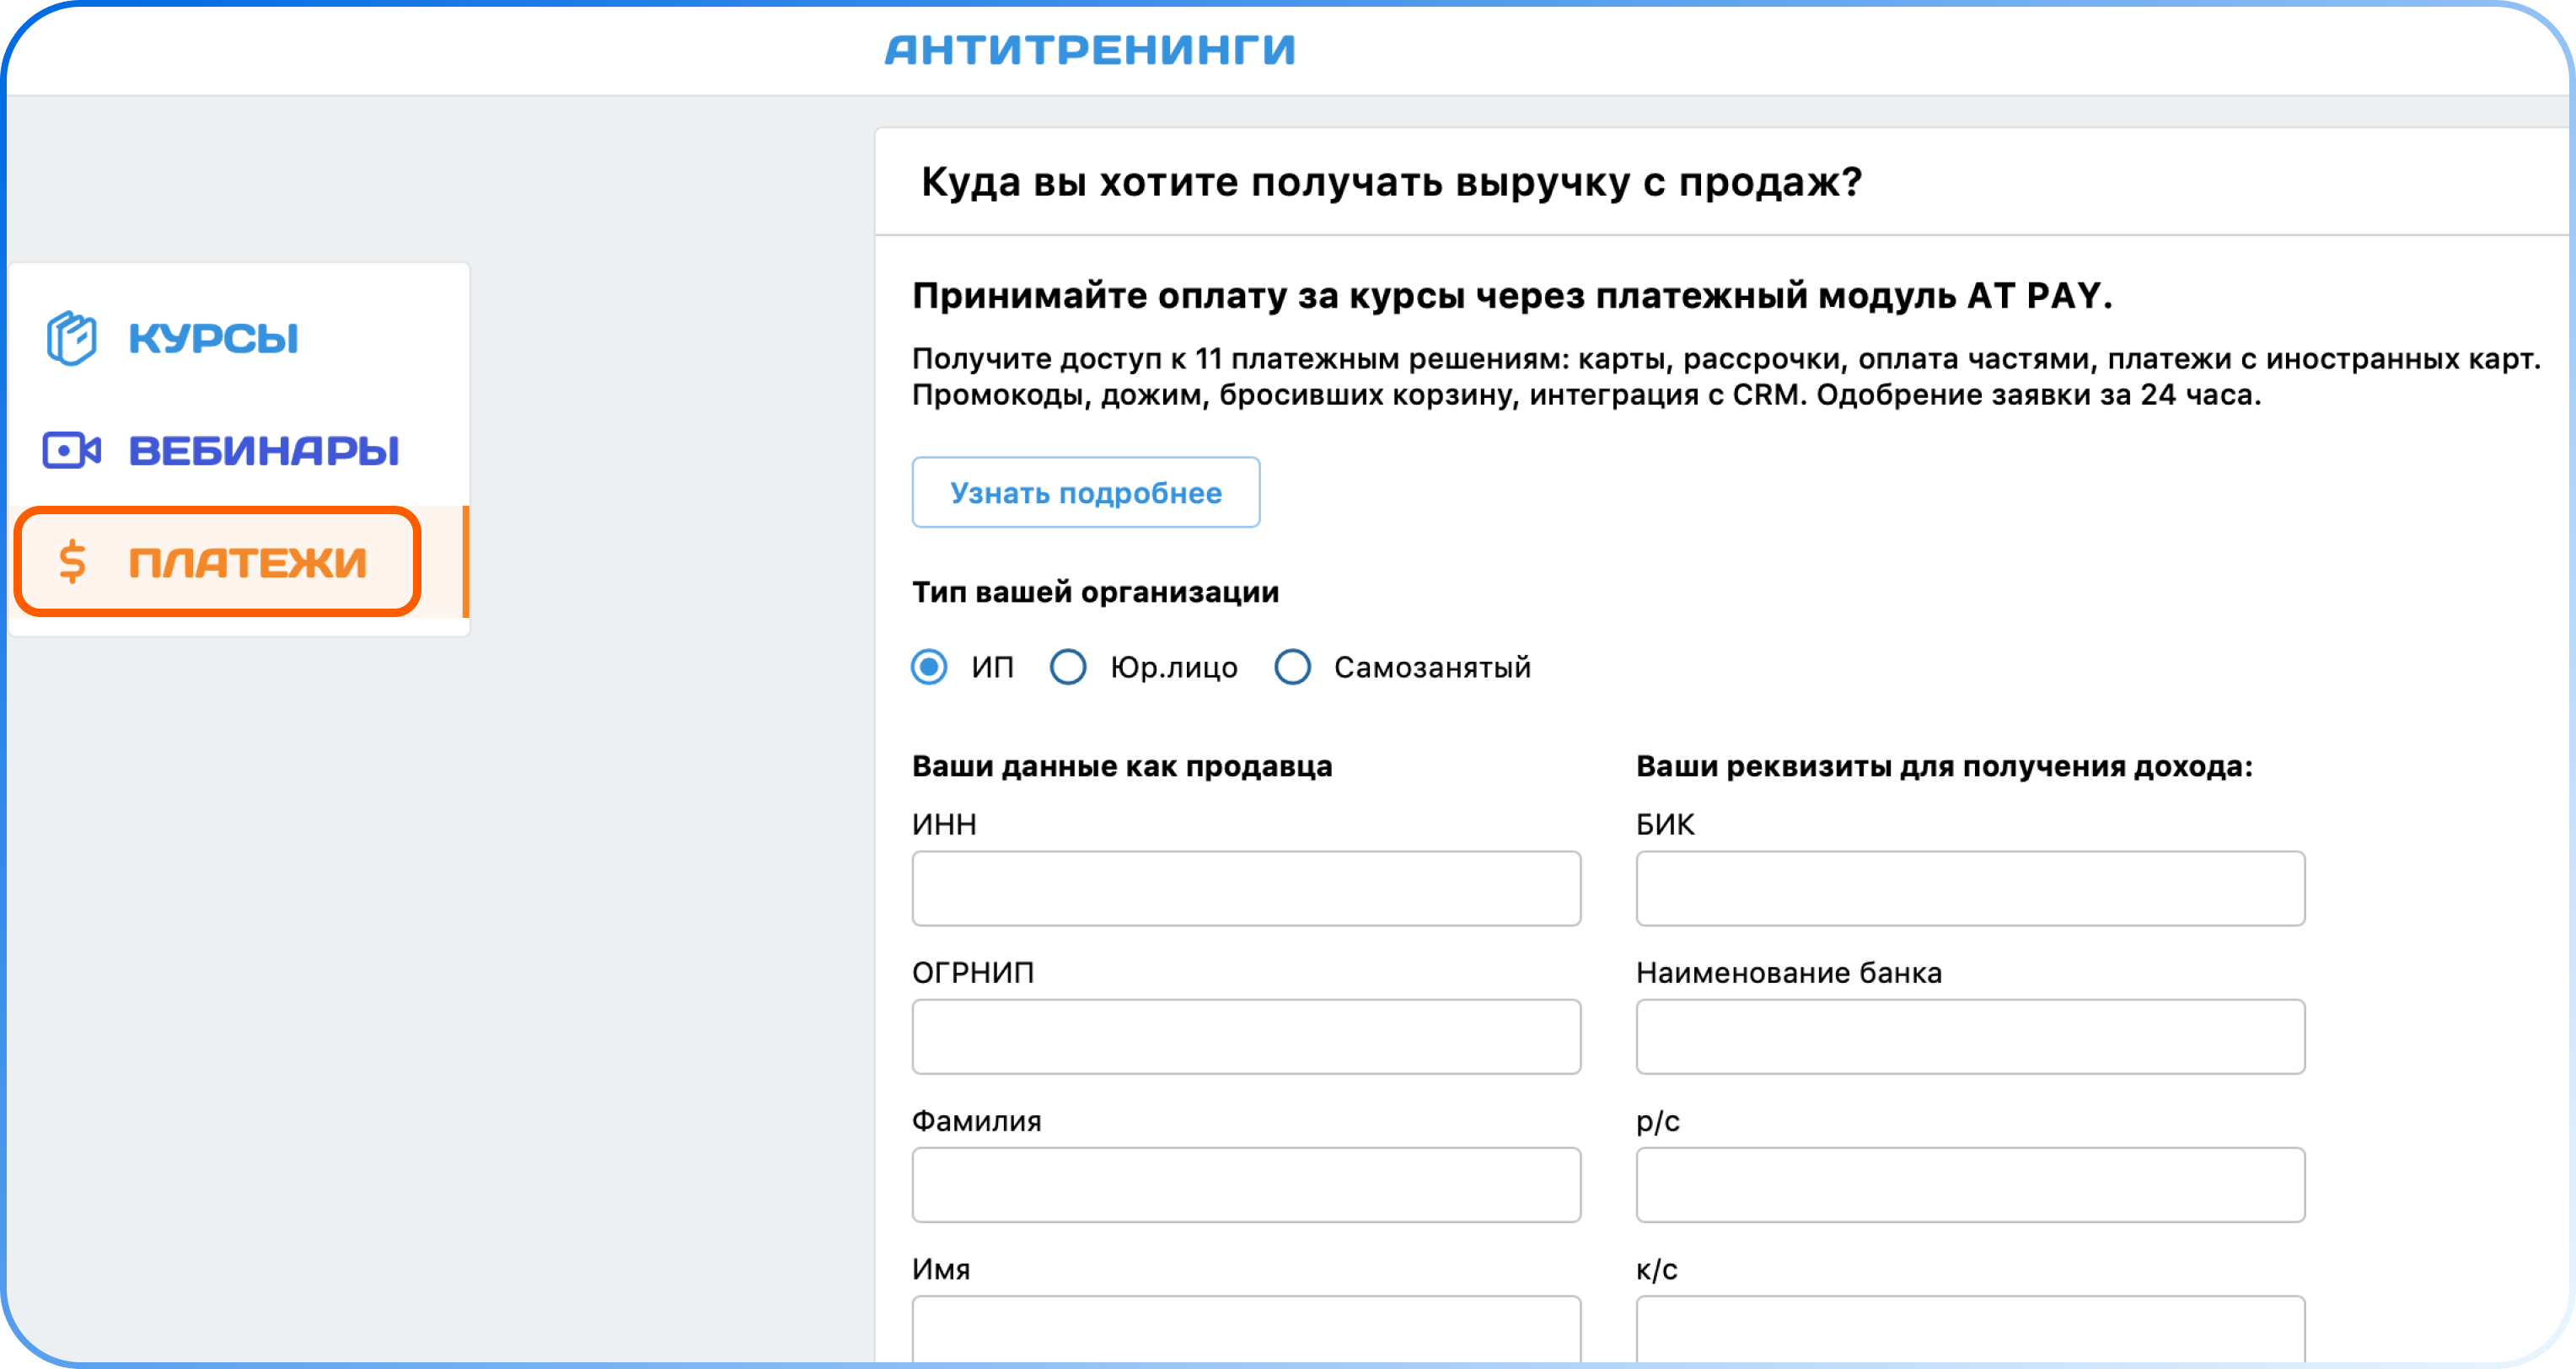Select the ИП radio button
This screenshot has width=2576, height=1369.
tap(929, 667)
